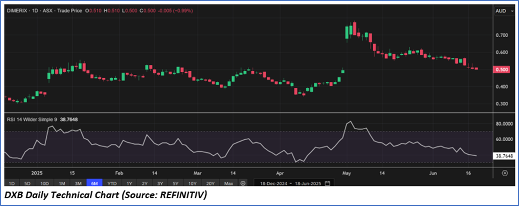519x206 pixels.
Task: Choose the 3M time range
Action: pos(78,183)
